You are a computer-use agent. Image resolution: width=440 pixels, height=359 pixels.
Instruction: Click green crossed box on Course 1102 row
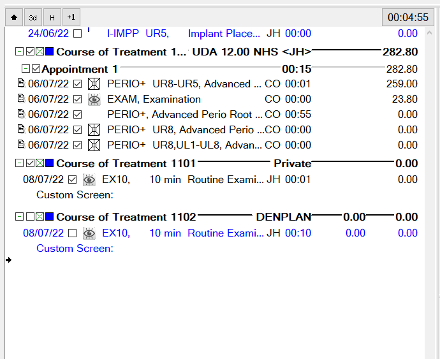pyautogui.click(x=40, y=217)
